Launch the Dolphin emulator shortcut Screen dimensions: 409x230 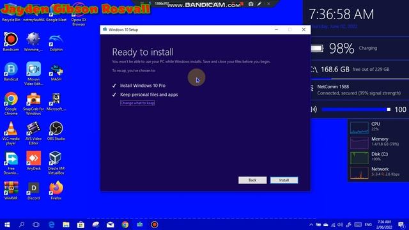(56, 42)
